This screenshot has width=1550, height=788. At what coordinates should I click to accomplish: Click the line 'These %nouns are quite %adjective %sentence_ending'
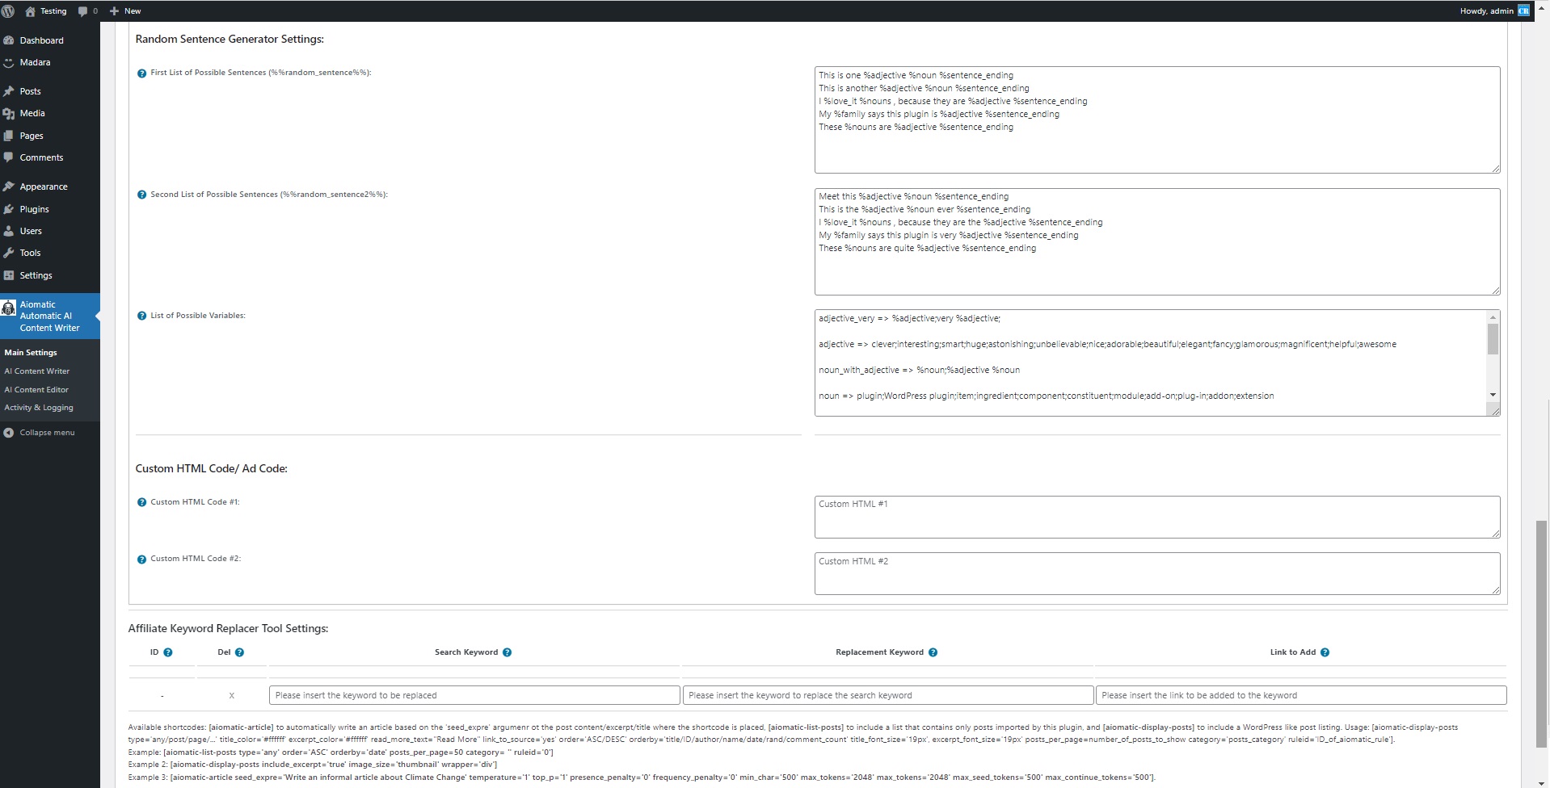click(x=927, y=248)
